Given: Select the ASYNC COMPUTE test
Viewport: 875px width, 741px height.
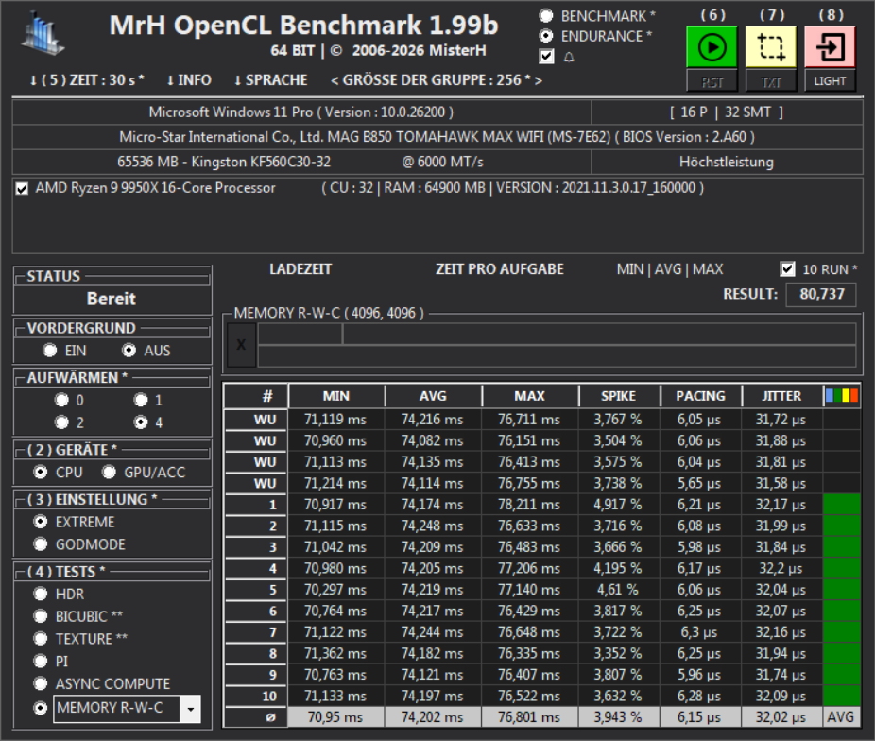Looking at the screenshot, I should pos(41,683).
